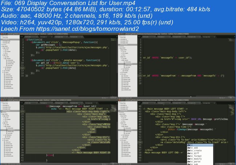Open index.php file icon in autocomplete window
Viewport: 236px width, 165px height.
(x=122, y=151)
